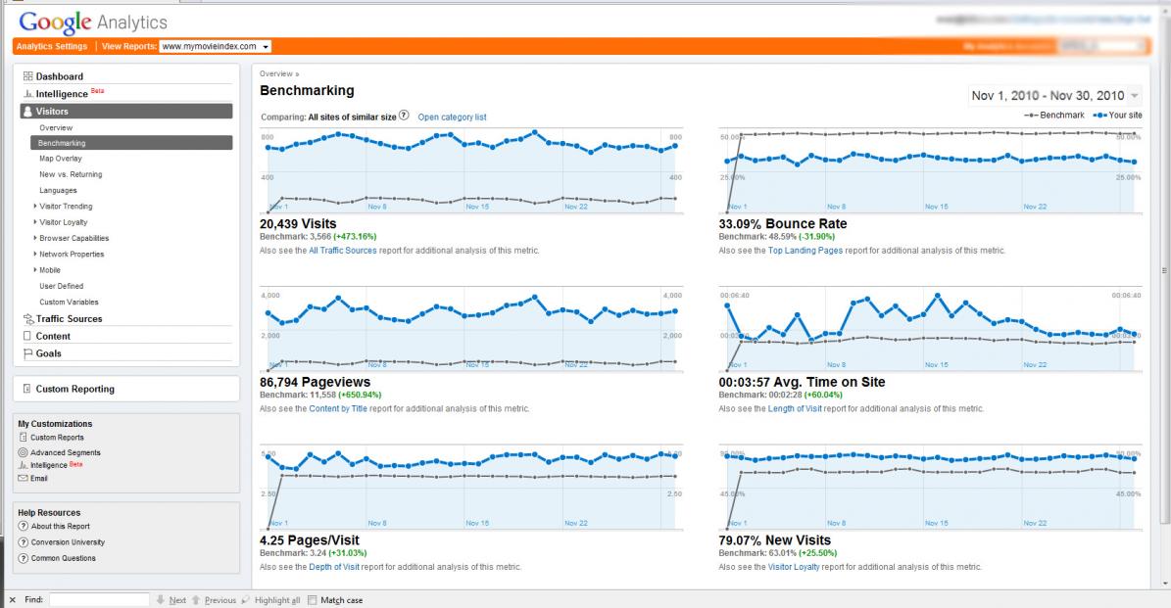1171x608 pixels.
Task: Click the Intelligence chart icon
Action: [x=27, y=94]
